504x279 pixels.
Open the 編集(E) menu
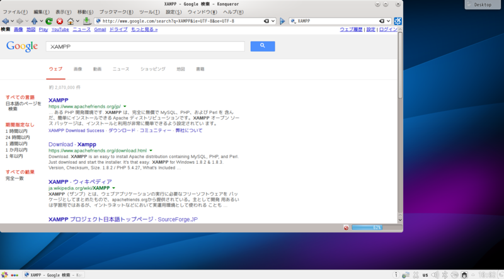[42, 12]
